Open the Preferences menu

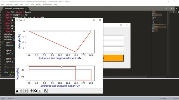click(x=47, y=4)
